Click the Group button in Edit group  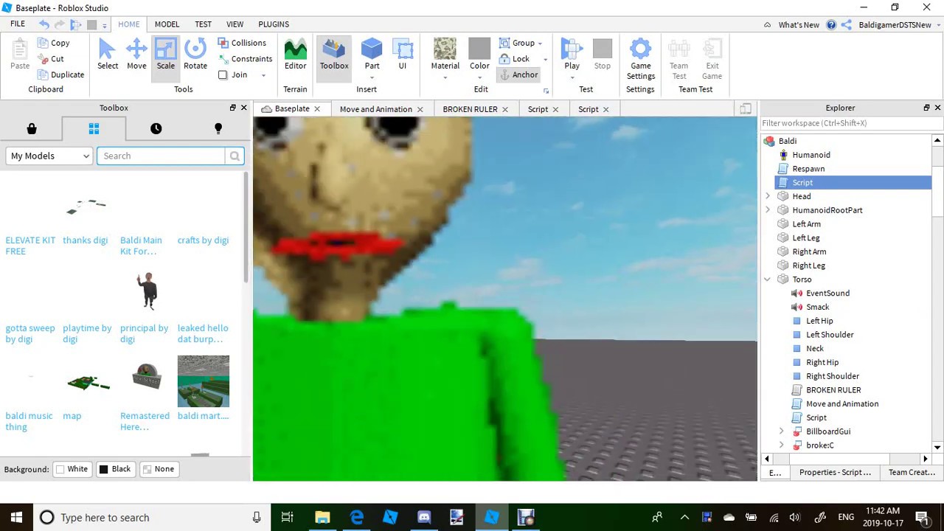pyautogui.click(x=517, y=43)
